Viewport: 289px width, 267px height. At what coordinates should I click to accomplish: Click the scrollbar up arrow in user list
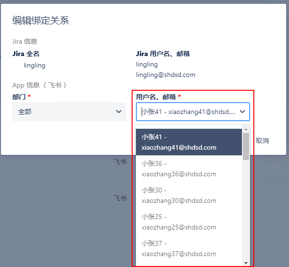coord(246,129)
